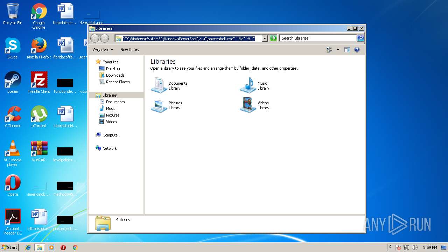Select Music in navigation tree
This screenshot has width=448, height=252.
click(x=107, y=108)
